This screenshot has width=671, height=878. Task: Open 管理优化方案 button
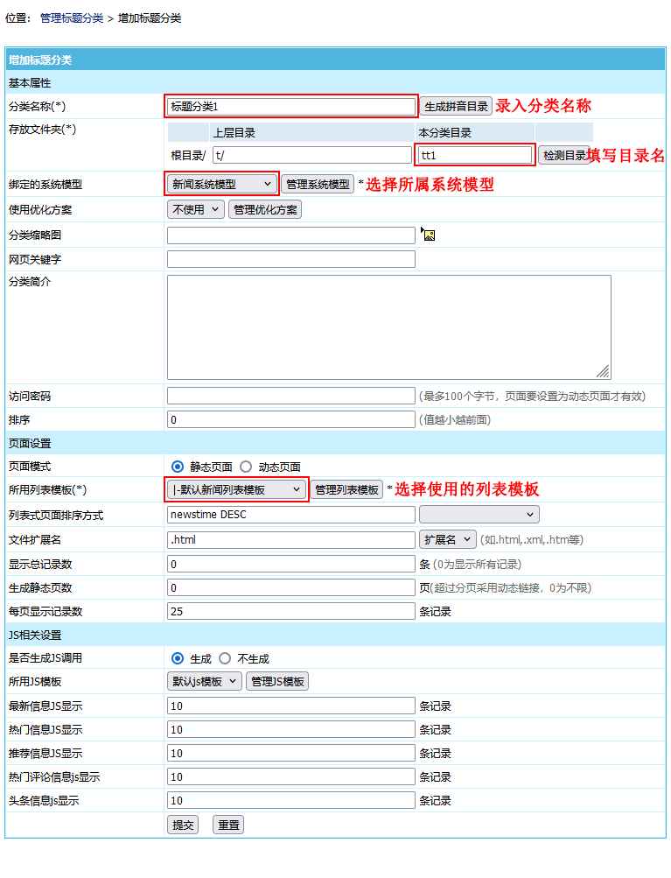265,210
